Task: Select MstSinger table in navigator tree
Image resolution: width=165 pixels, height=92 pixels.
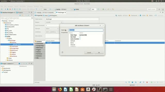Action: click(13, 41)
